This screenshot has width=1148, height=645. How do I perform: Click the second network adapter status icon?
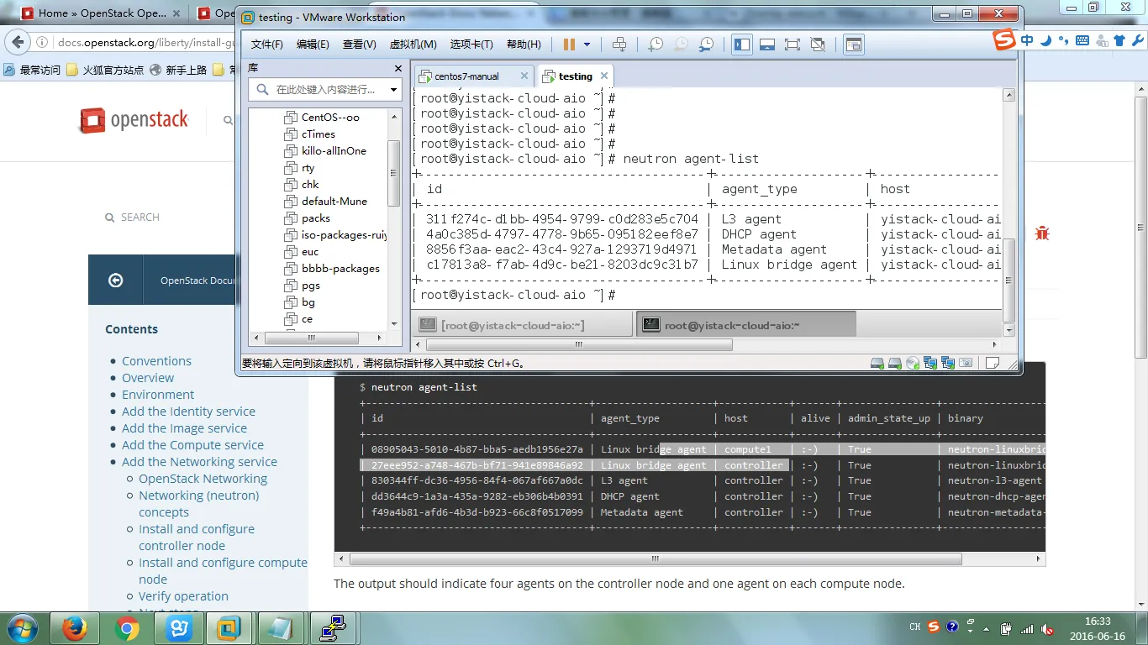tap(948, 364)
